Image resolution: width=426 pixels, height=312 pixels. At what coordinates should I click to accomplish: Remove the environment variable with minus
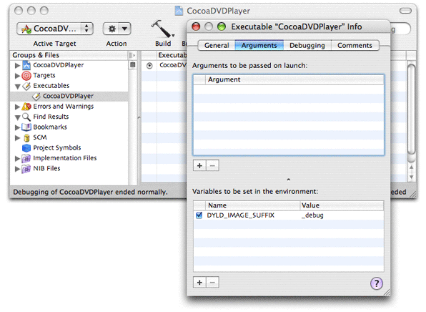tap(212, 283)
